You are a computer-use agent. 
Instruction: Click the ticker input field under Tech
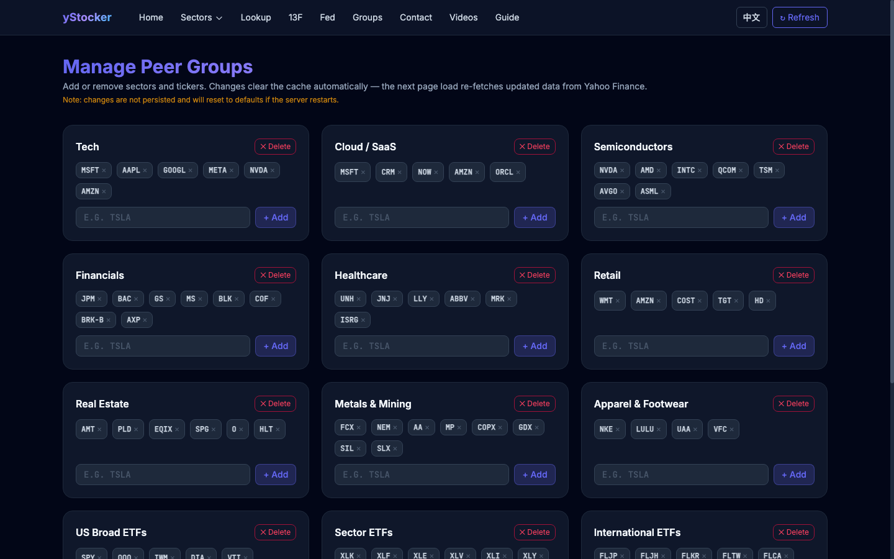pyautogui.click(x=163, y=217)
